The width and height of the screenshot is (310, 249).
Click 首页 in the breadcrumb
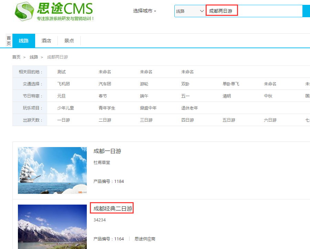point(17,57)
